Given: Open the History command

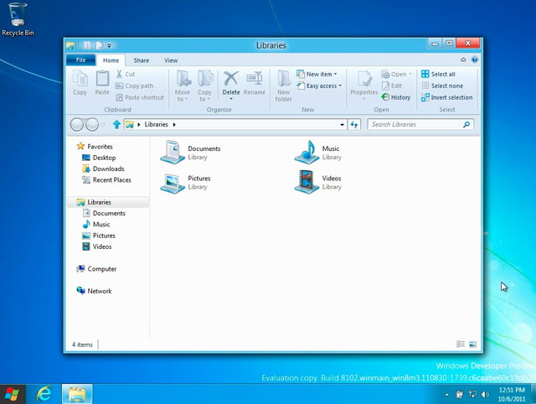Looking at the screenshot, I should [x=396, y=97].
